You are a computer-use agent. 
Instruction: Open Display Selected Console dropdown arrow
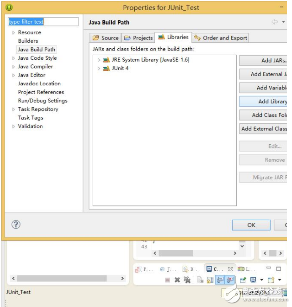point(261,280)
